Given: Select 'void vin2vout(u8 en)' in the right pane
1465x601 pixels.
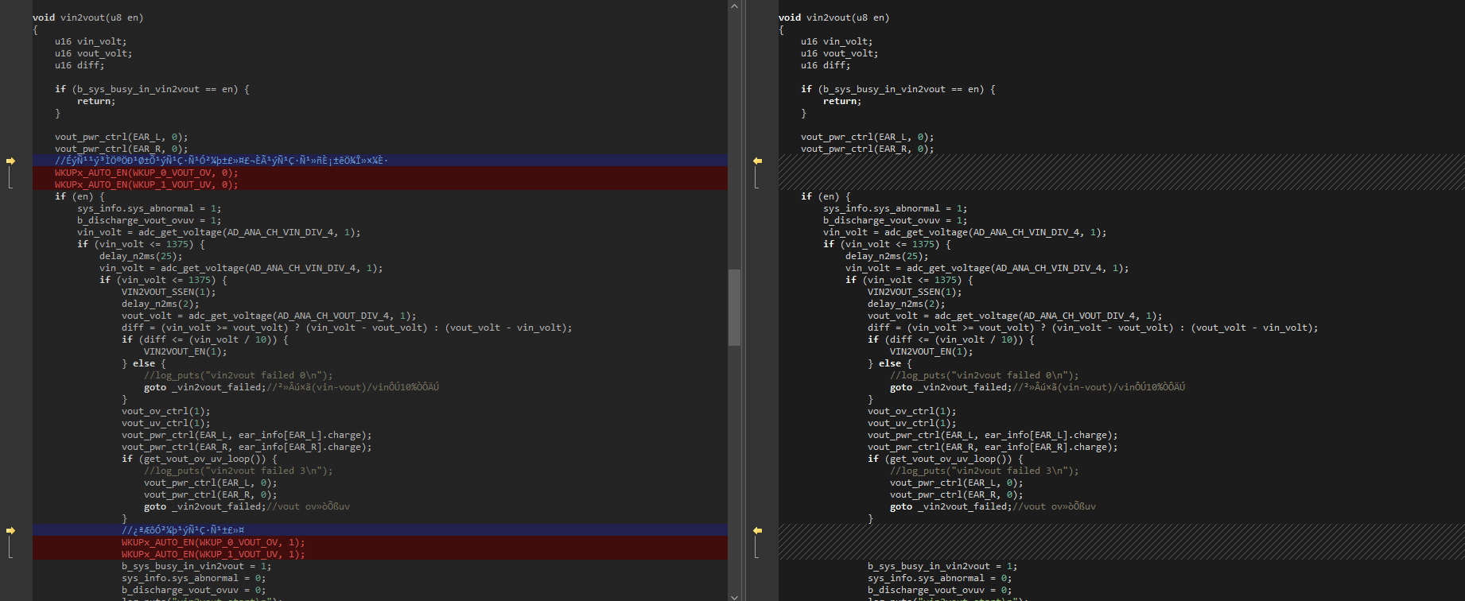Looking at the screenshot, I should pyautogui.click(x=834, y=17).
